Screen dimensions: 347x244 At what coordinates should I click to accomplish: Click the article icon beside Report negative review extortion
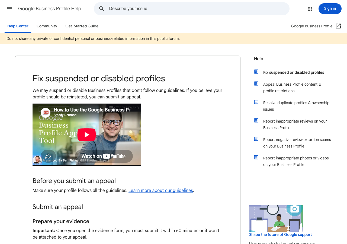click(256, 139)
